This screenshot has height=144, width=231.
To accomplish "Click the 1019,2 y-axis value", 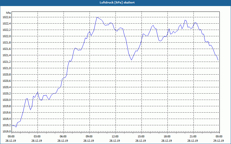I will coord(6,125).
